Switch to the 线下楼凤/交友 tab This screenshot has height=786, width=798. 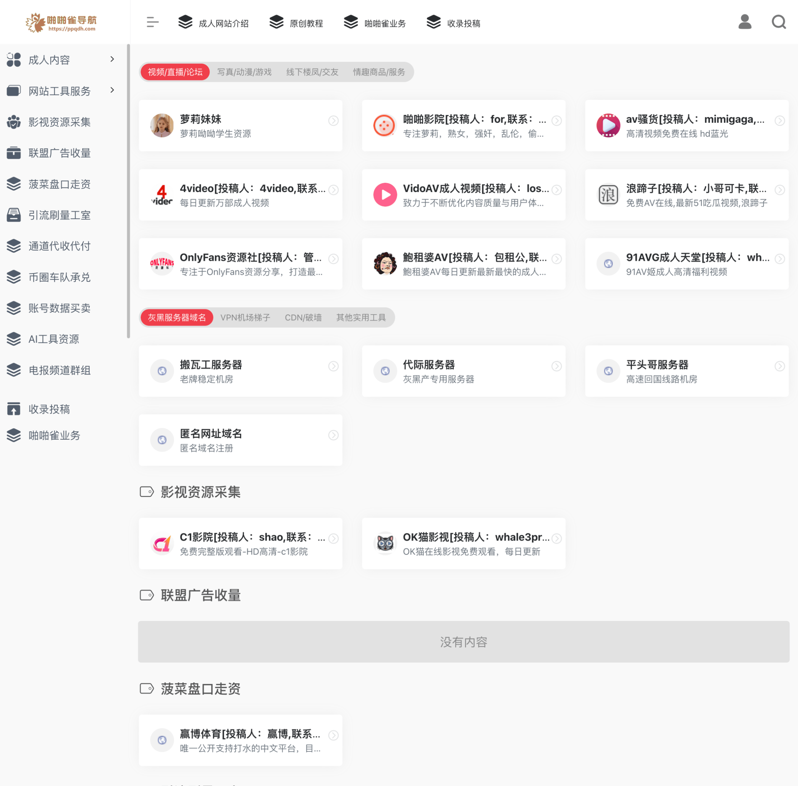(312, 72)
